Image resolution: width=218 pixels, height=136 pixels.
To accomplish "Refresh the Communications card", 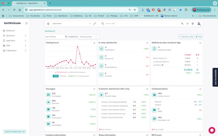I will [x=200, y=89].
